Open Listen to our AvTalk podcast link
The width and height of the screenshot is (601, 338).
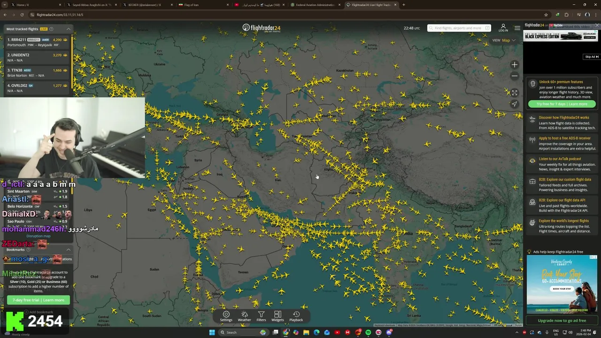(x=560, y=159)
